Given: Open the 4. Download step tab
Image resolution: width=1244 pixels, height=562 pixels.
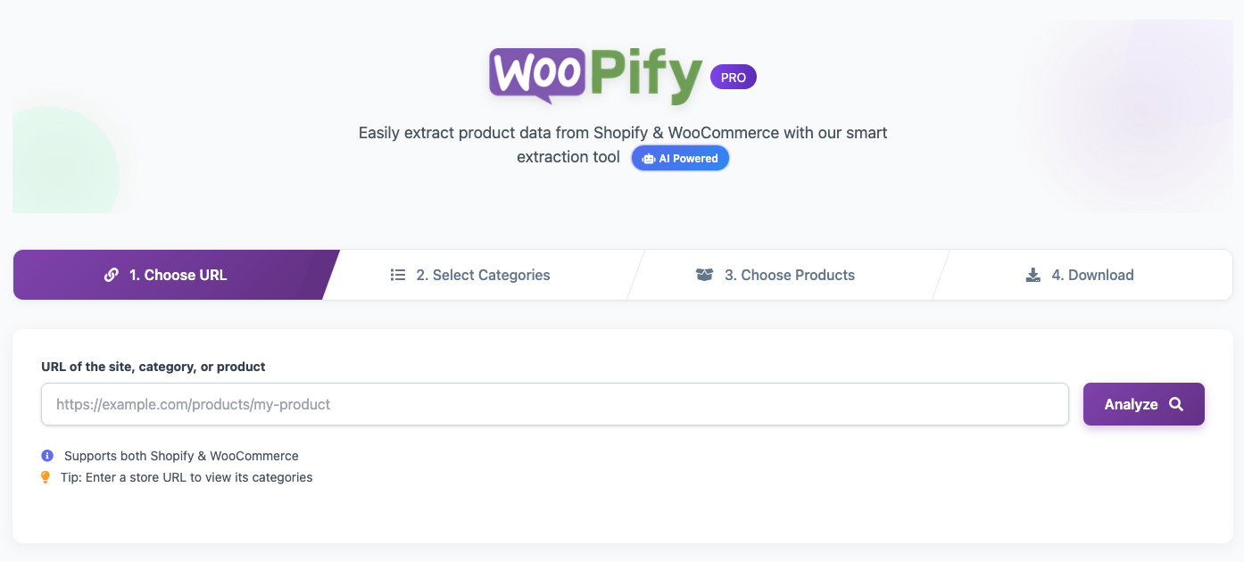Looking at the screenshot, I should [1082, 275].
